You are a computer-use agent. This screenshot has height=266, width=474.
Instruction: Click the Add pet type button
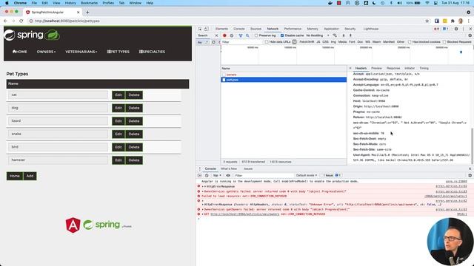coord(30,176)
